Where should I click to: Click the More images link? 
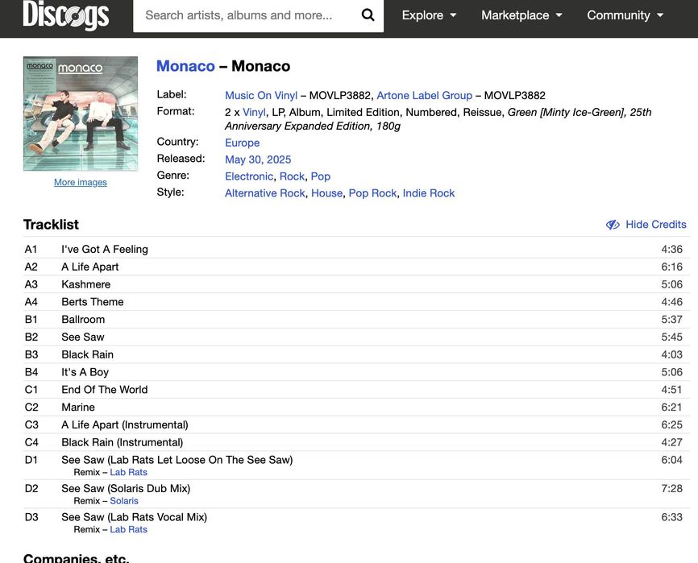click(81, 182)
